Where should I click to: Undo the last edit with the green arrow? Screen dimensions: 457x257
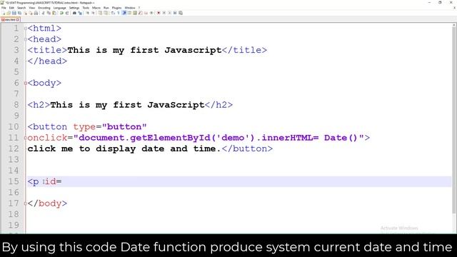pyautogui.click(x=61, y=13)
